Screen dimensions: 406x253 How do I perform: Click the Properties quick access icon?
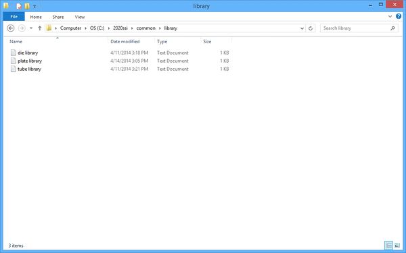[19, 5]
